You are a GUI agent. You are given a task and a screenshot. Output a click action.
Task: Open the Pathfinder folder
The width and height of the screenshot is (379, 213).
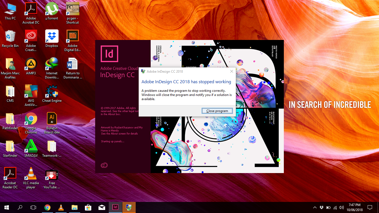pos(10,121)
